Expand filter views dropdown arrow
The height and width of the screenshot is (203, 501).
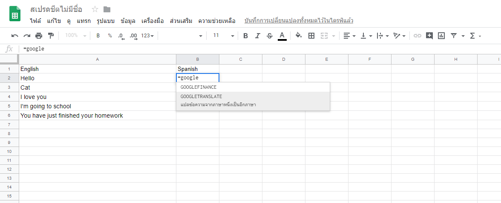point(463,36)
